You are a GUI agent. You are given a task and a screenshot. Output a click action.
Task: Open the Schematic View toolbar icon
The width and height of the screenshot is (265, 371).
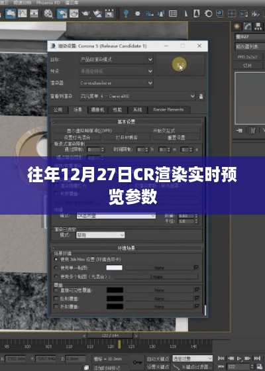[34, 13]
